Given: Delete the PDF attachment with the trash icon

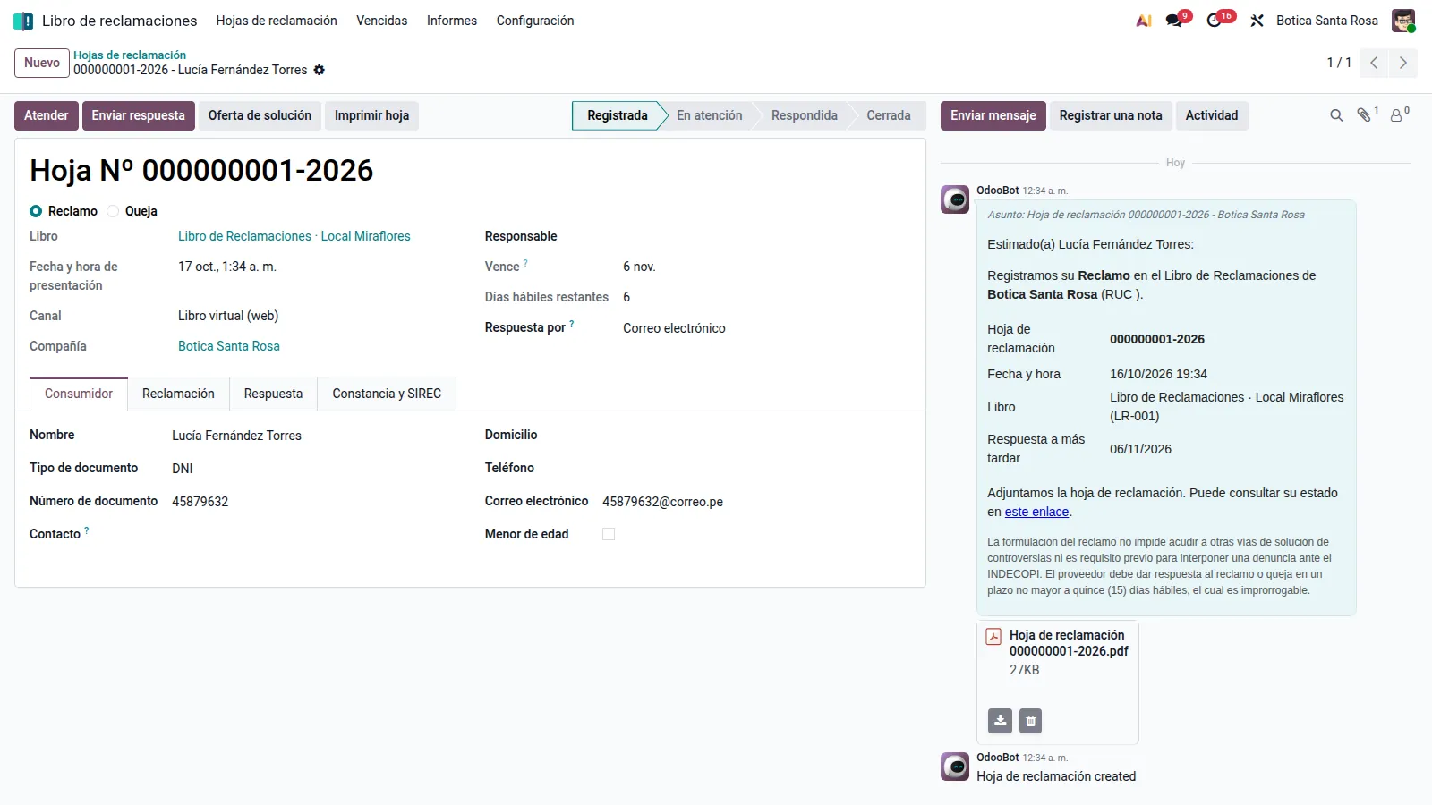Looking at the screenshot, I should 1031,721.
